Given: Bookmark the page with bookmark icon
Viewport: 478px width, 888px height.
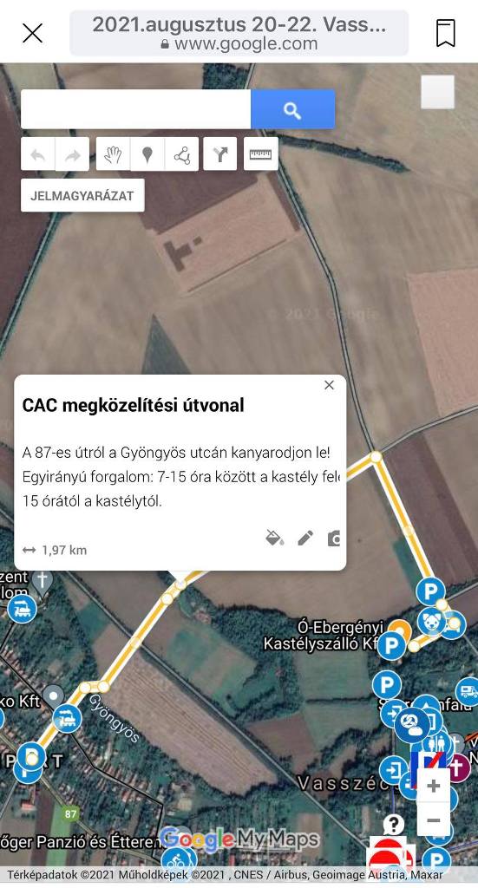Looking at the screenshot, I should [446, 33].
